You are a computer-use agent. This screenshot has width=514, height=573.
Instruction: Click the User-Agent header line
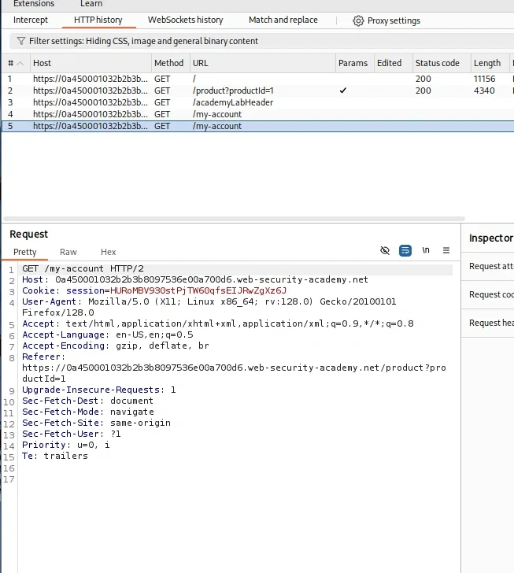209,307
